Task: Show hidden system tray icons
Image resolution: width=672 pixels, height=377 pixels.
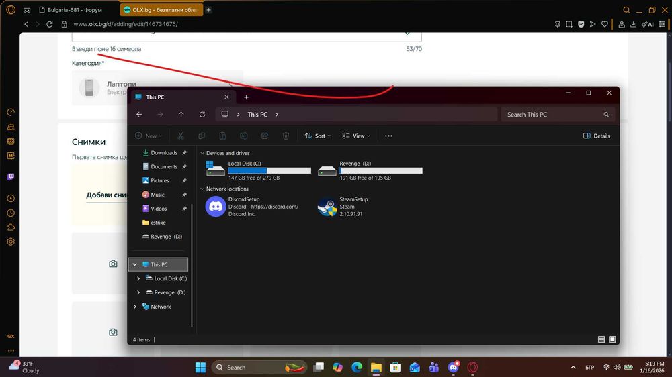Action: (x=573, y=367)
